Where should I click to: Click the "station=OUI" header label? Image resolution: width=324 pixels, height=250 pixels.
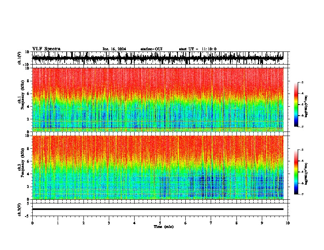pyautogui.click(x=151, y=49)
